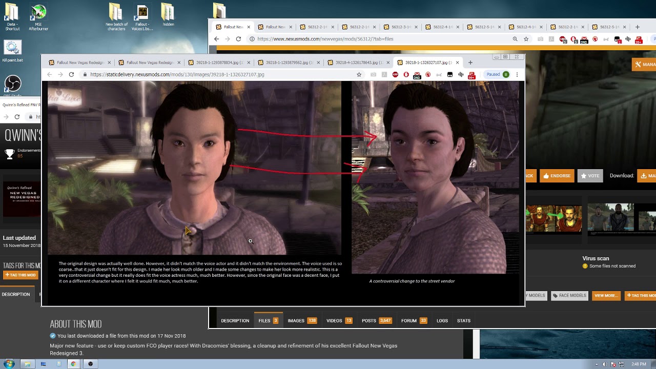Click the Paused profile button
The image size is (656, 369).
pos(497,74)
